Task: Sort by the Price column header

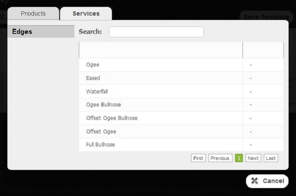Action: pos(263,50)
